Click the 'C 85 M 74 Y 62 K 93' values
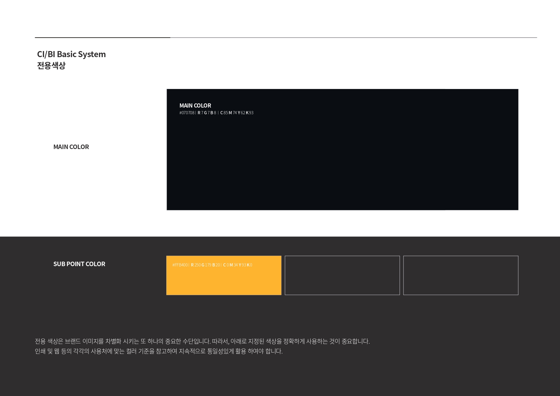The width and height of the screenshot is (560, 396). click(x=237, y=113)
